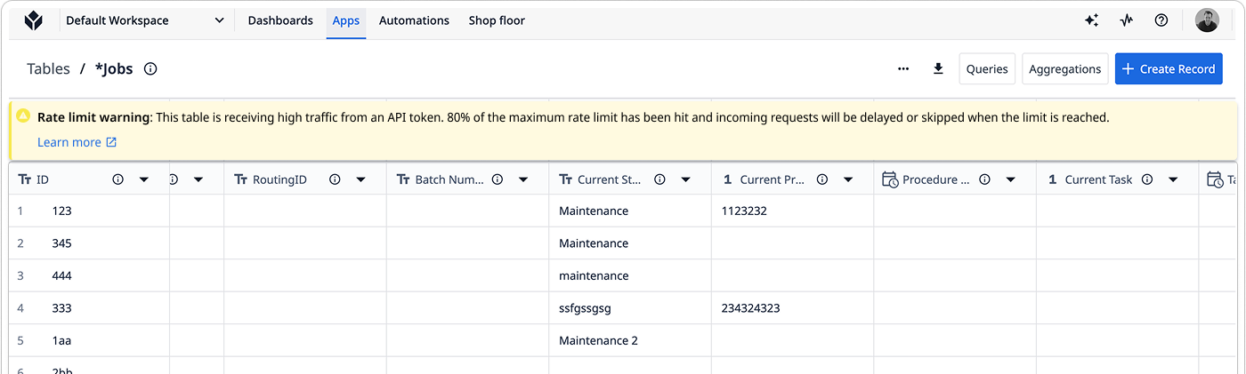Select the cell with ID 444
The width and height of the screenshot is (1246, 374).
[89, 275]
